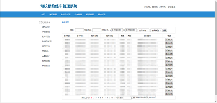Go to 首页 in the navigation bar
This screenshot has width=217, height=103.
43,15
